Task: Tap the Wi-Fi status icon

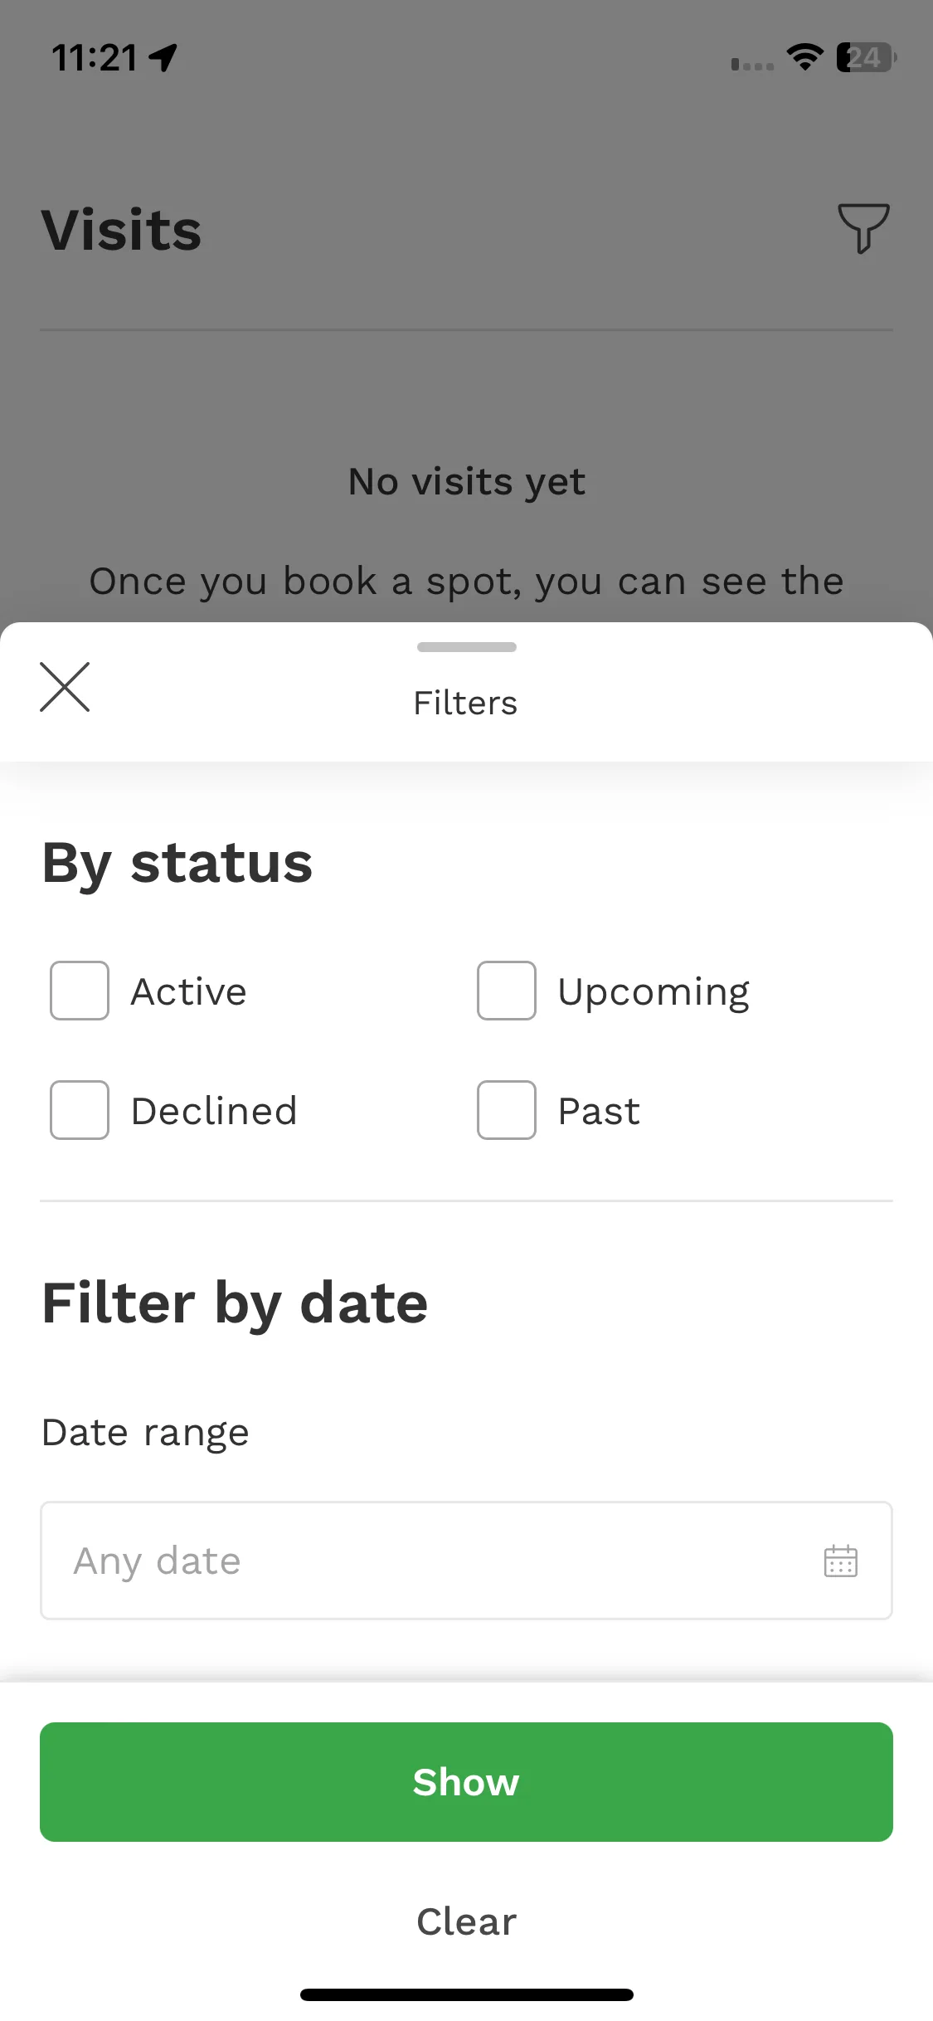Action: coord(804,57)
